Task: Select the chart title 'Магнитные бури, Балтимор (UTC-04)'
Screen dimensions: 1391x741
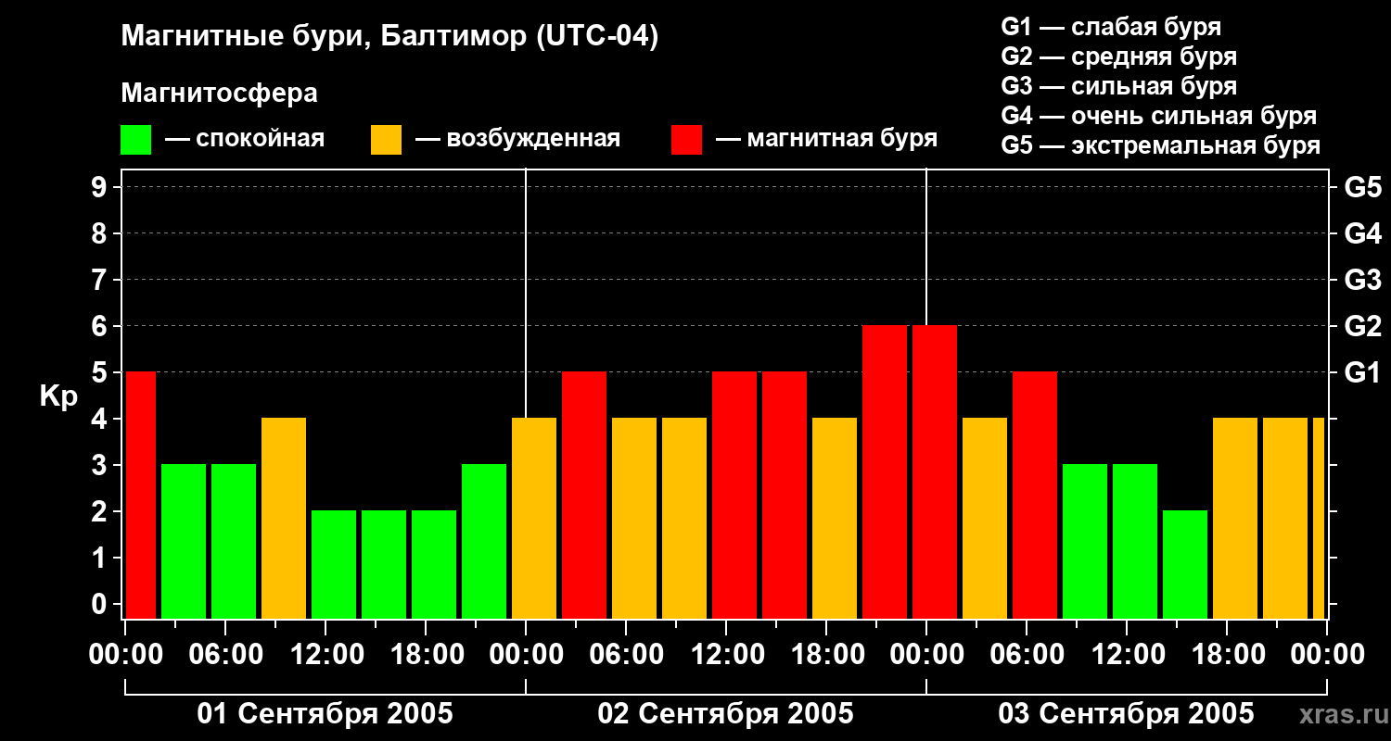Action: point(389,37)
